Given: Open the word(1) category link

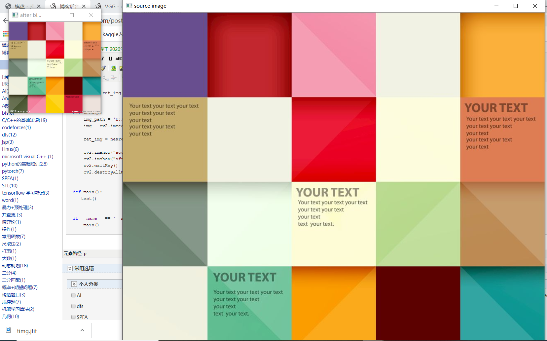Looking at the screenshot, I should click(x=10, y=200).
